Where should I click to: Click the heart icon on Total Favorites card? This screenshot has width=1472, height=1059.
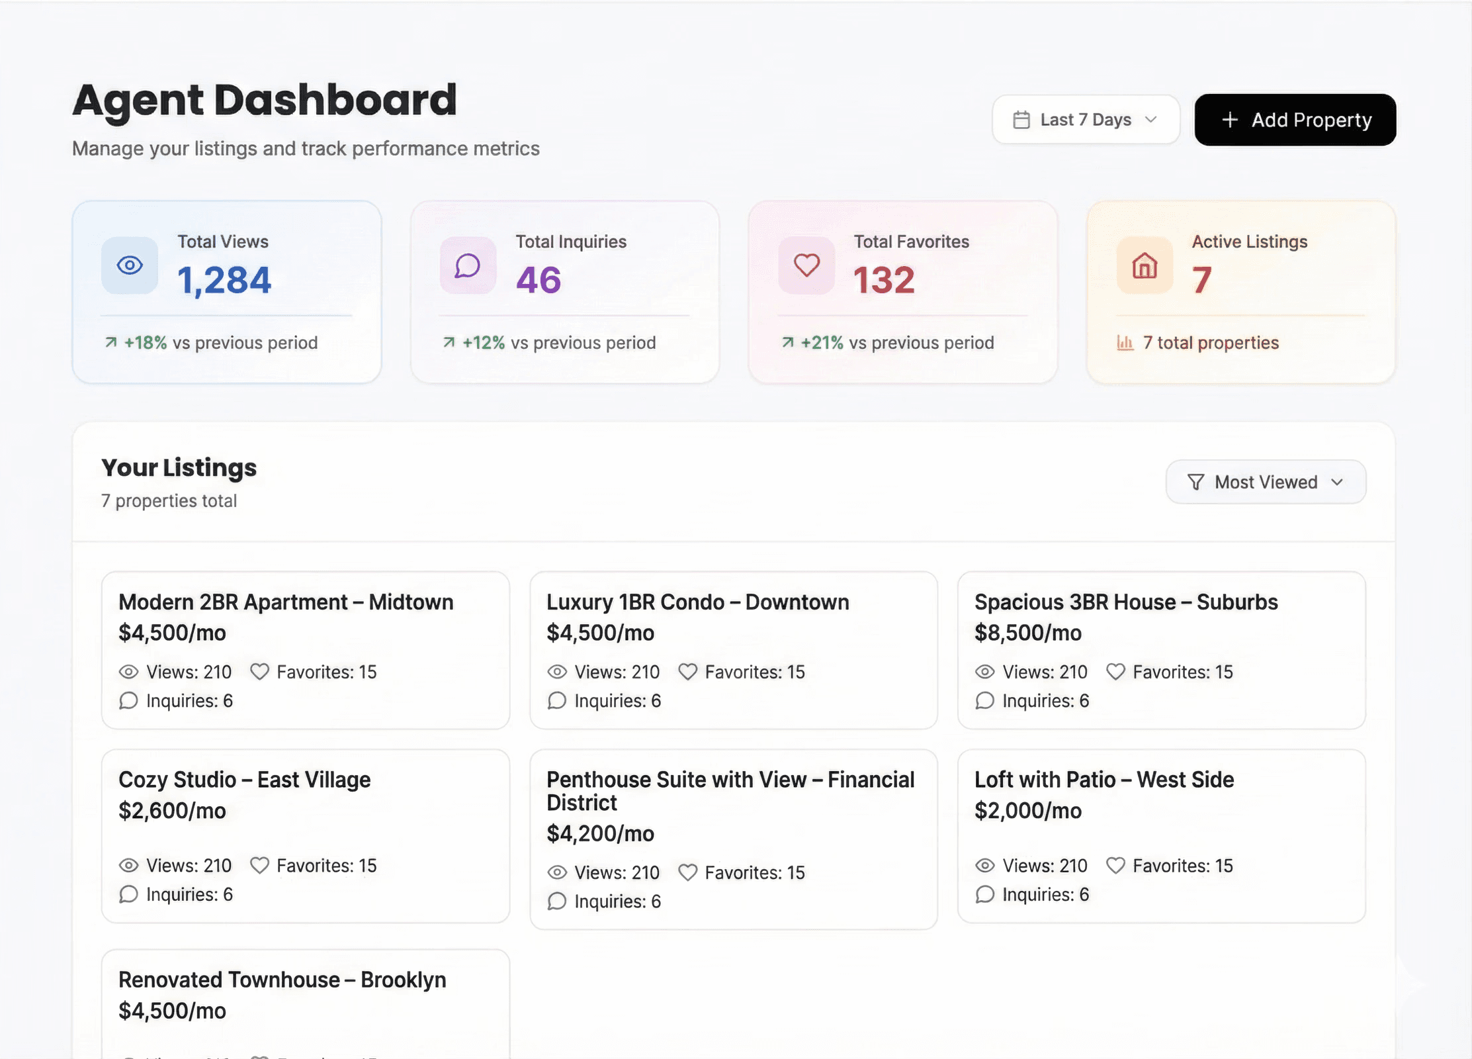[806, 266]
